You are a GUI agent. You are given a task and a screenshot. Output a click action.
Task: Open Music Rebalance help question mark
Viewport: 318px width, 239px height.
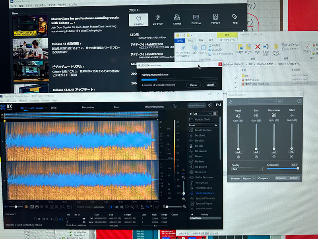click(x=299, y=101)
